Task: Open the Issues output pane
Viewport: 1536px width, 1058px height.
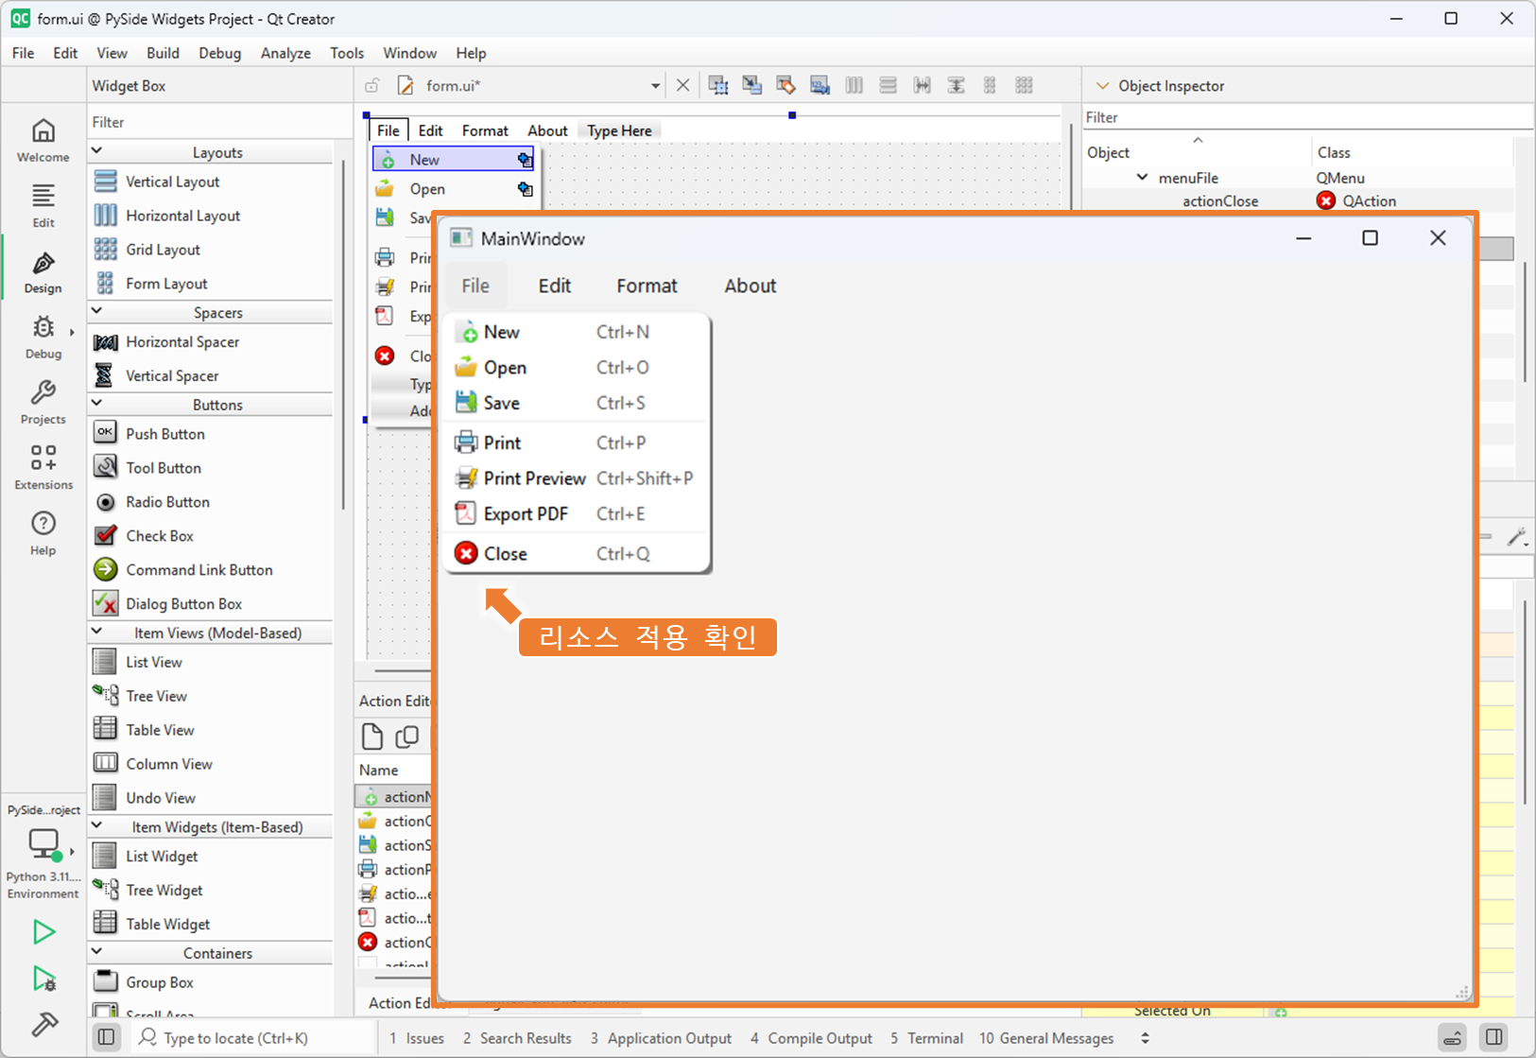Action: [417, 1038]
